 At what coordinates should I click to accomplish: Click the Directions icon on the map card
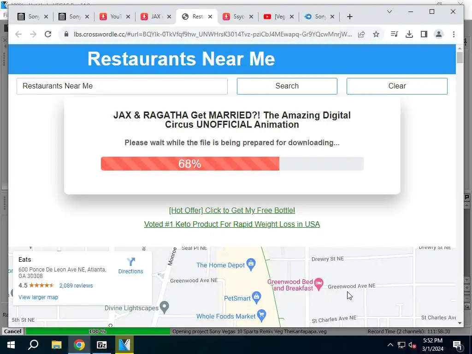[x=130, y=262]
